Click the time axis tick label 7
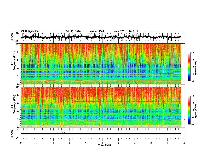The height and width of the screenshot is (160, 207). point(135,143)
